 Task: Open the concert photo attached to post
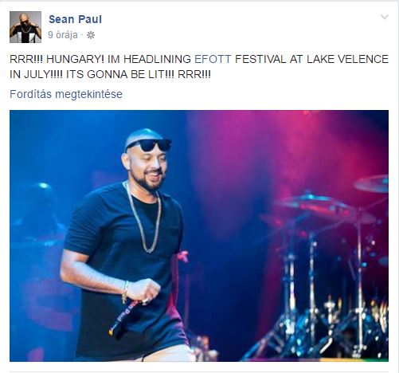point(199,236)
